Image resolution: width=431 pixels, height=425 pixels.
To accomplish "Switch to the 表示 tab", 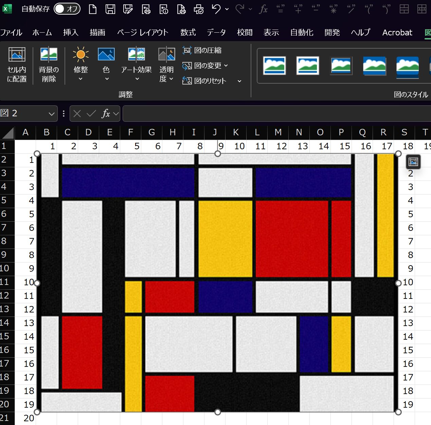I will (x=271, y=33).
